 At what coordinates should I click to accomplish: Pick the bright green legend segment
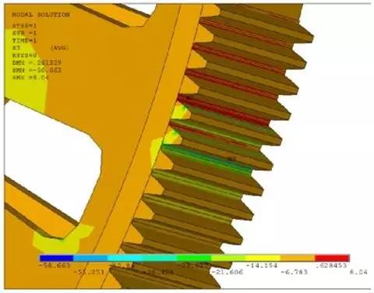click(194, 258)
